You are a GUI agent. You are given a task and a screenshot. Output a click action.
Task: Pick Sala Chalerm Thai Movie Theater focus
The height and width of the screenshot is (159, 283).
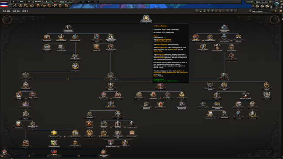click(252, 115)
